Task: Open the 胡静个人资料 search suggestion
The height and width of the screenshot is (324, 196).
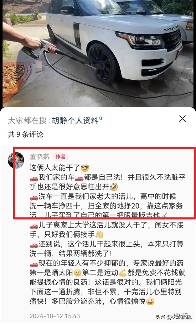Action: 75,121
